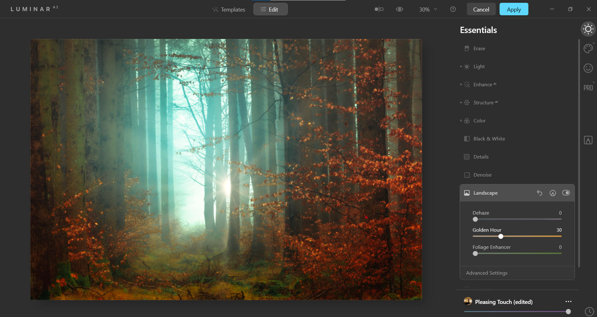Screen dimensions: 597x317
Task: Click the Pleasing Touch template amount slider
Action: point(517,311)
